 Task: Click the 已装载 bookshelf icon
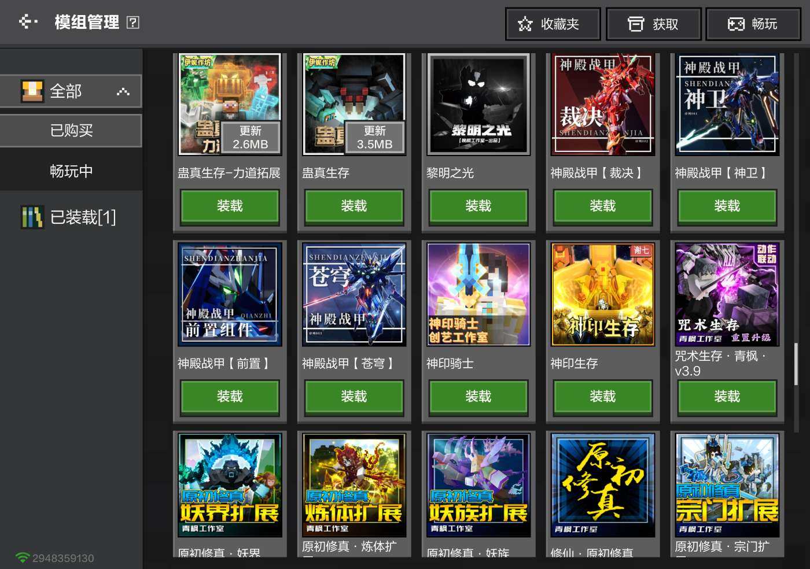click(x=32, y=217)
